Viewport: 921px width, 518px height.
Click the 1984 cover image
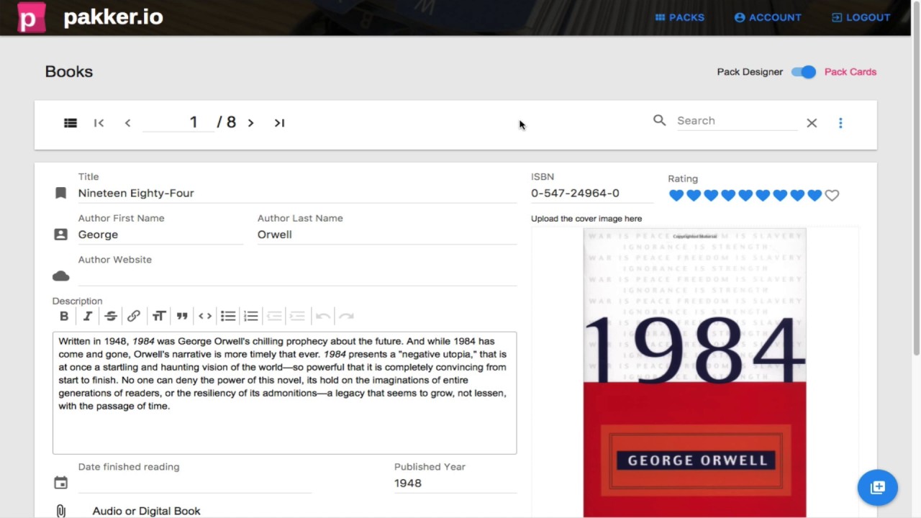click(x=694, y=373)
